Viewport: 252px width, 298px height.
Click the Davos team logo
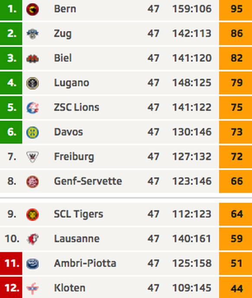point(32,132)
